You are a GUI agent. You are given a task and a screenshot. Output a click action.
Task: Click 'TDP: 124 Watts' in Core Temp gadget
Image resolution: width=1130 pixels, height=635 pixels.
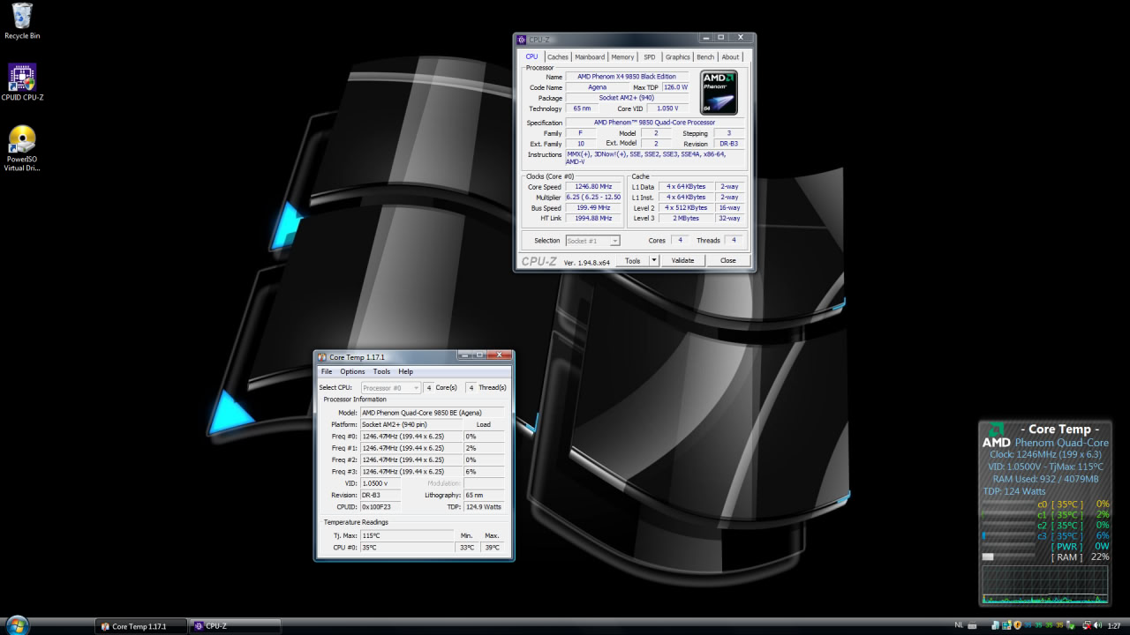pos(1014,491)
